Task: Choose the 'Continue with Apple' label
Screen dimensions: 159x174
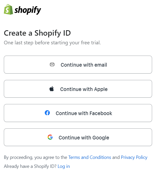Action: (84, 89)
